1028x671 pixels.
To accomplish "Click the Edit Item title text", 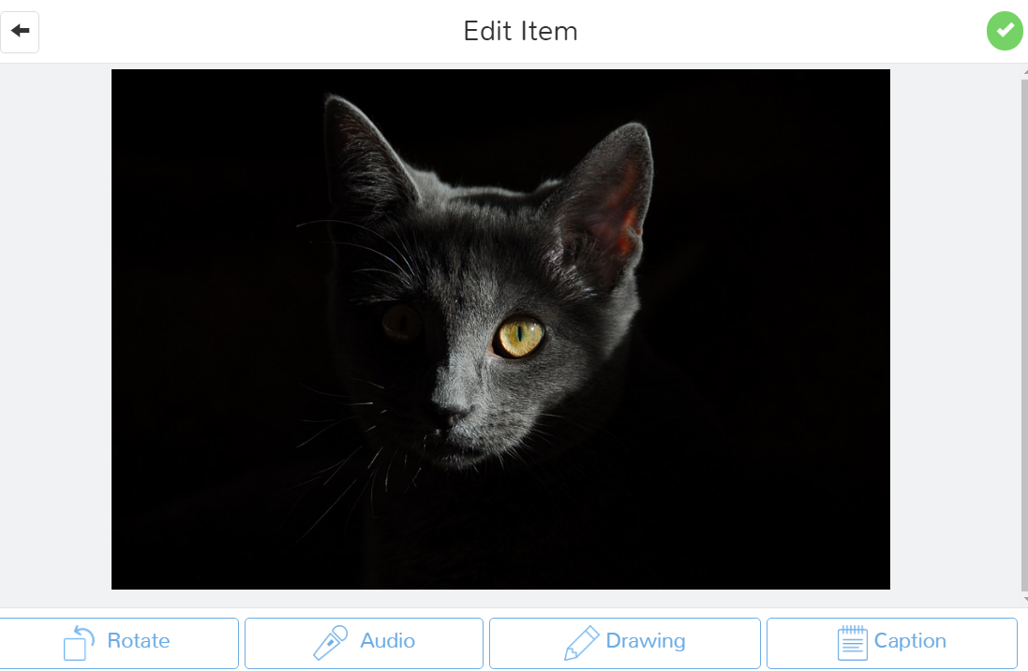I will (520, 32).
